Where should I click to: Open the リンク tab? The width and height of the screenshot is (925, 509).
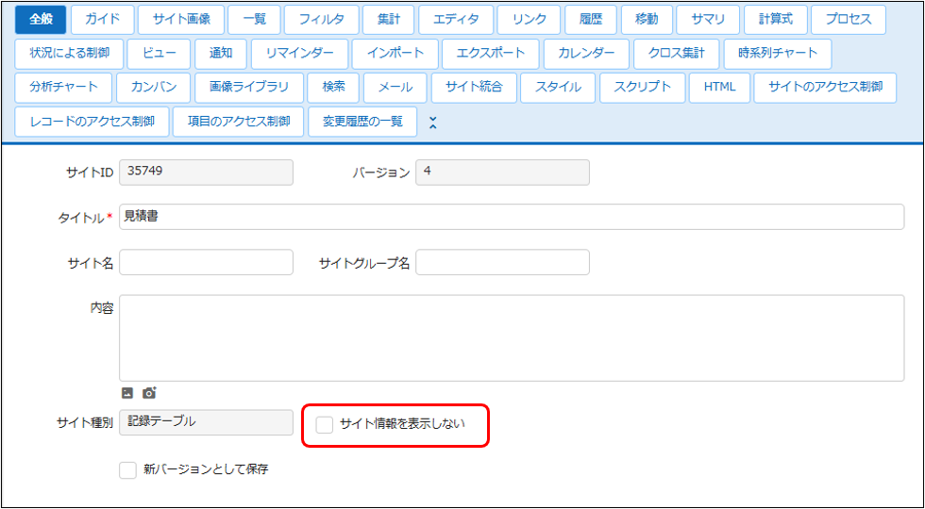pos(530,20)
